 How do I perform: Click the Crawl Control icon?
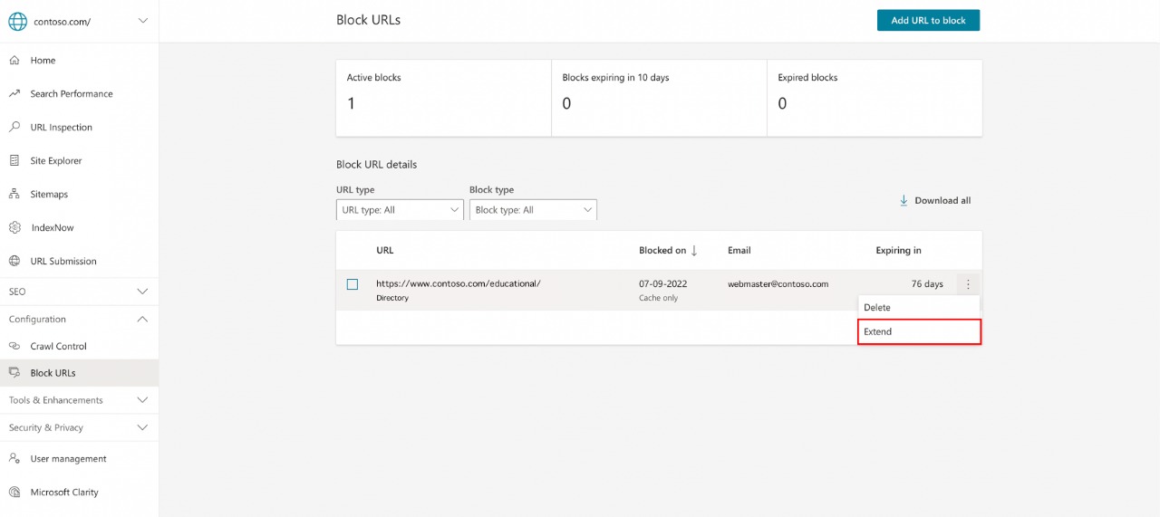pyautogui.click(x=14, y=347)
